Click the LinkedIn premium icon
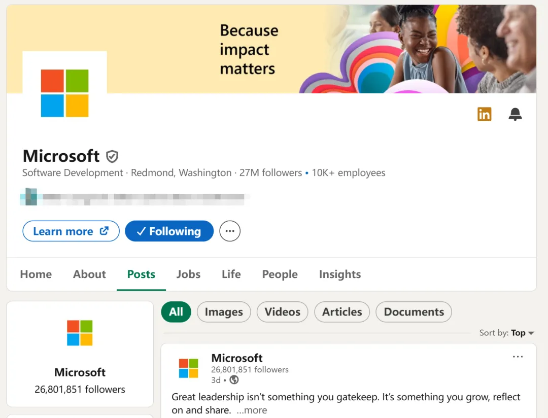 click(x=484, y=115)
